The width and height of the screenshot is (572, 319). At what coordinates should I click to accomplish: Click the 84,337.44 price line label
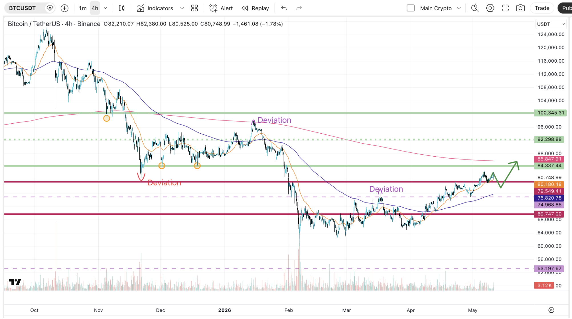click(x=549, y=165)
